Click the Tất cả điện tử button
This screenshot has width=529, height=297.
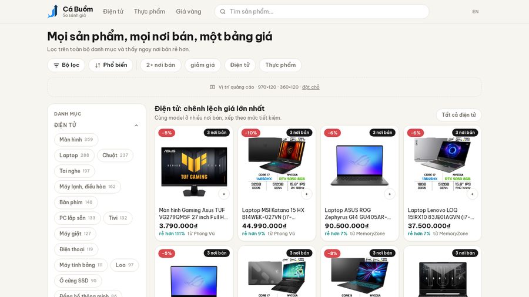tap(459, 115)
